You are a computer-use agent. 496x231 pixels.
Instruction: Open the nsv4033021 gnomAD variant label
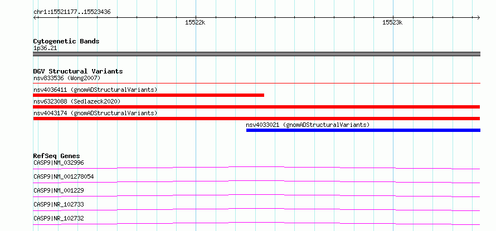308,125
